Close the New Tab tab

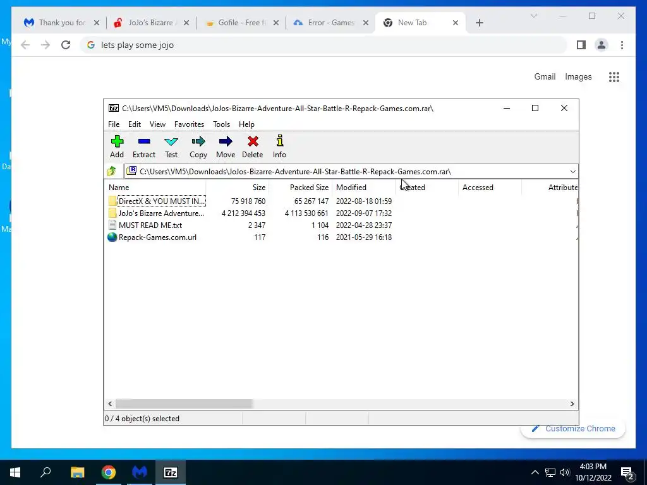click(x=455, y=23)
